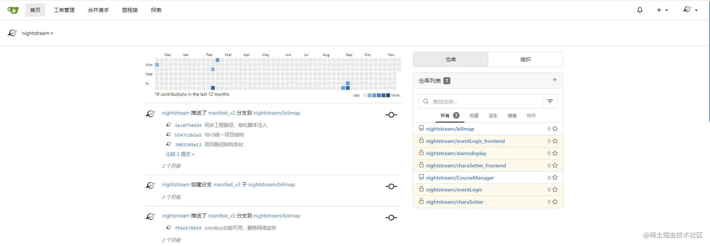
Task: Click the Gitea logo in navbar
Action: (x=13, y=10)
